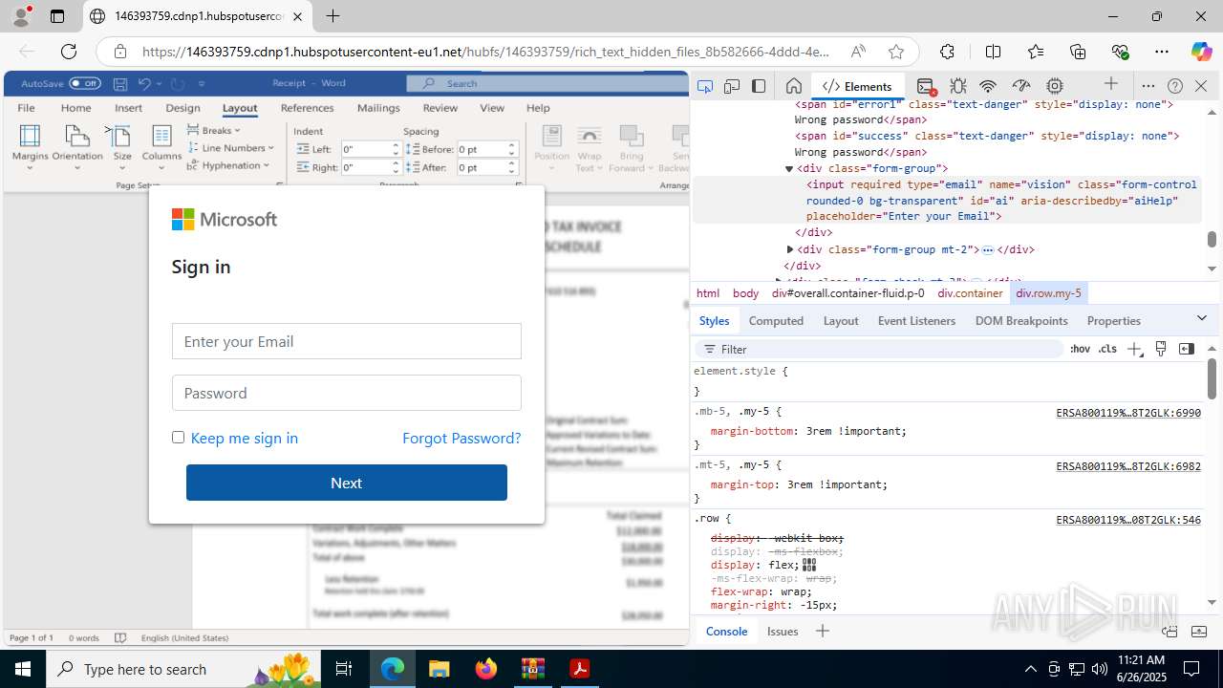Open the flexbox editor icon next to display flex

(809, 566)
